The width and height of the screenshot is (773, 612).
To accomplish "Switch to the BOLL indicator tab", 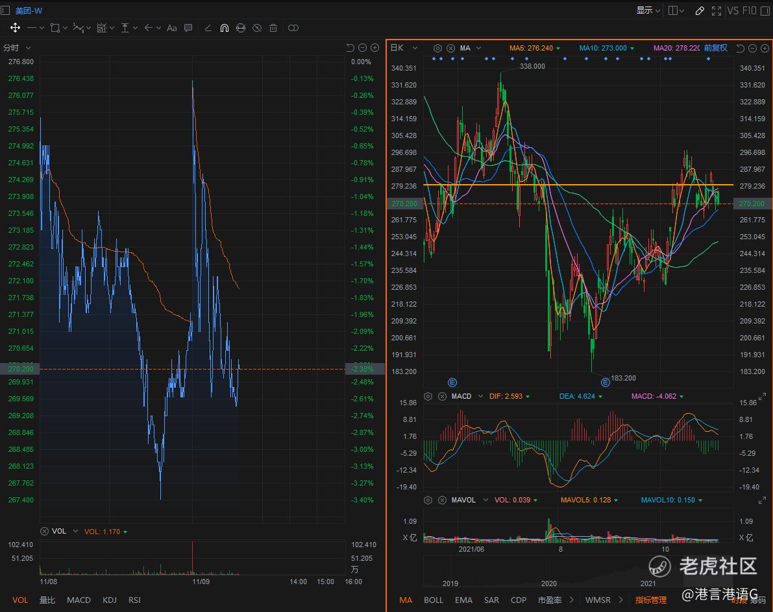I will [434, 600].
